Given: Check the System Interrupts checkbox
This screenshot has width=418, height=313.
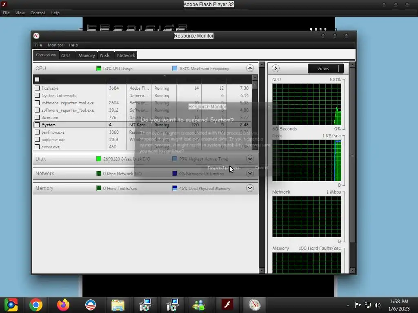Looking at the screenshot, I should pyautogui.click(x=37, y=95).
